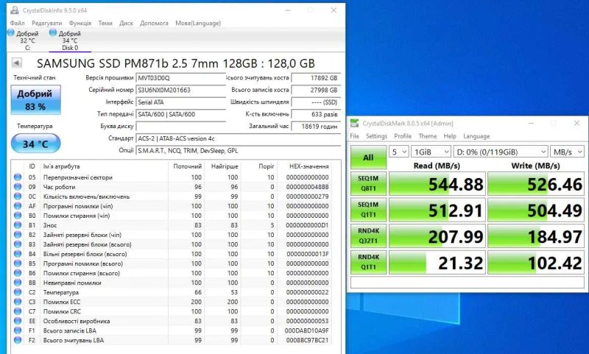Open the Допомога menu
Image resolution: width=589 pixels, height=354 pixels.
click(x=154, y=23)
